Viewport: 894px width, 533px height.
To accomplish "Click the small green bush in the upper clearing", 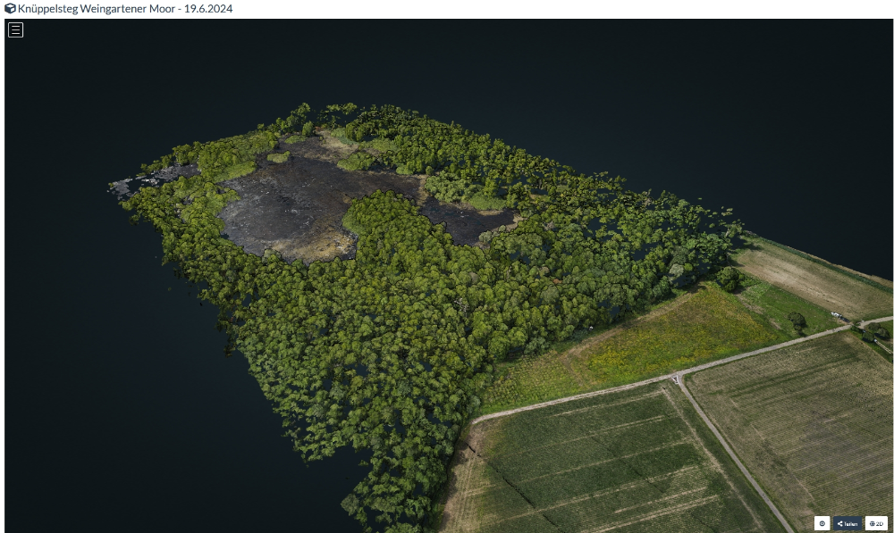I will (x=278, y=158).
